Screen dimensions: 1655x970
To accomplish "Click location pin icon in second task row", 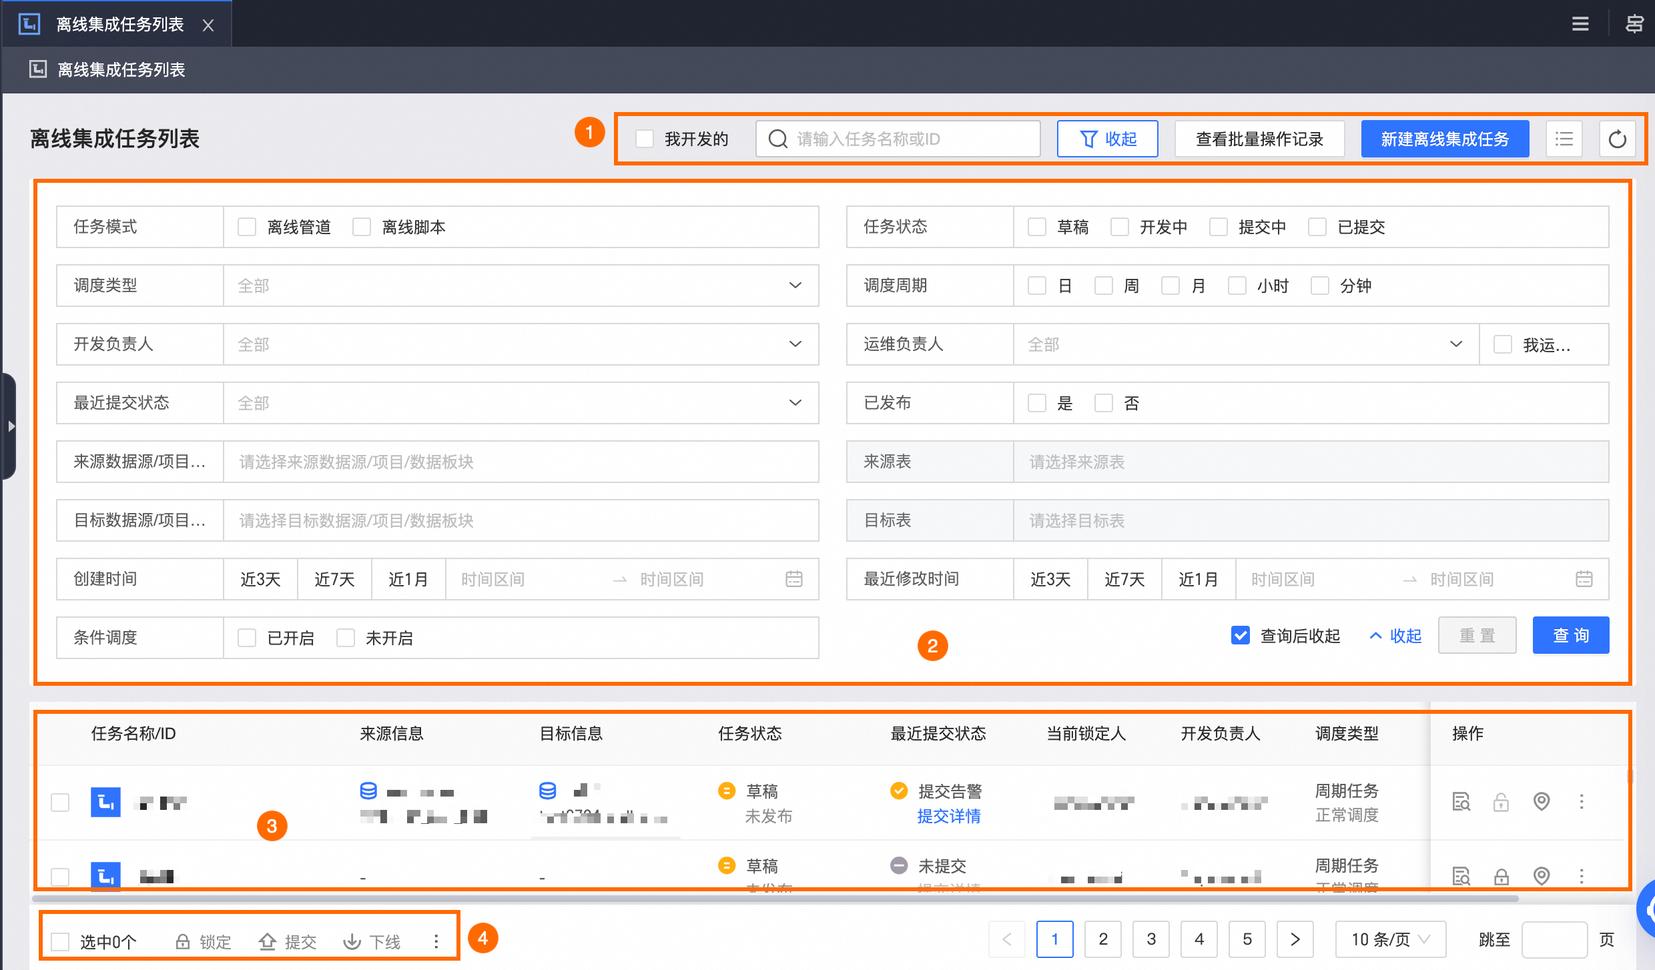I will click(1541, 876).
